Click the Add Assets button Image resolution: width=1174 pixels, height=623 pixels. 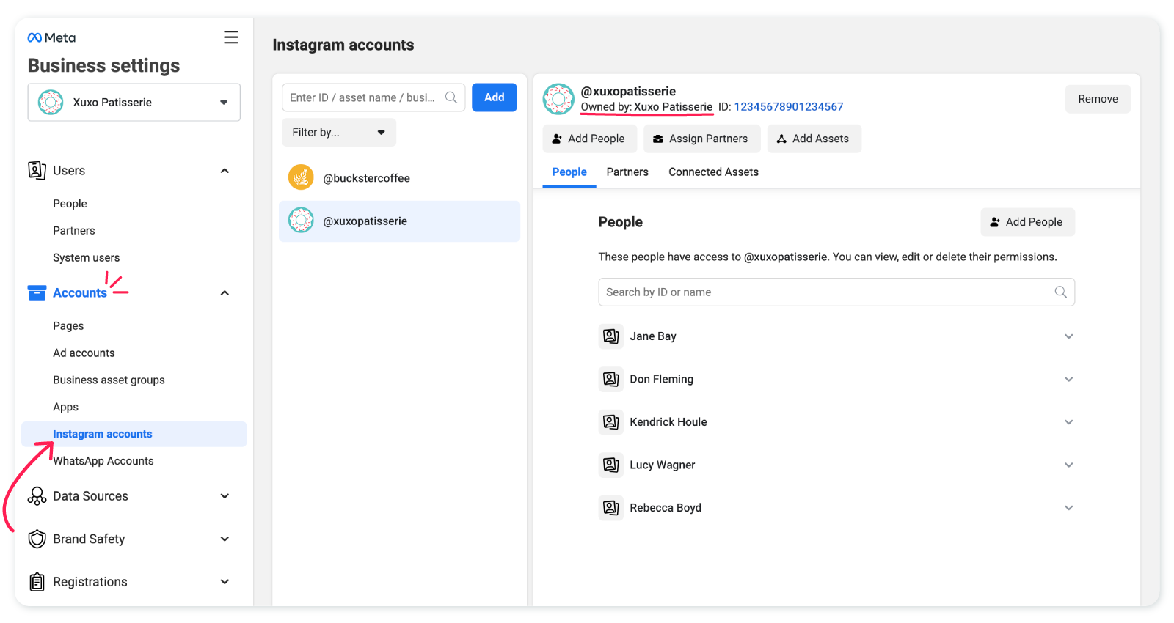(814, 139)
